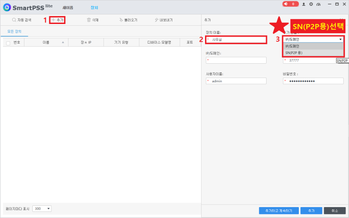This screenshot has width=349, height=218.
Task: Click the 취소 cancel button
Action: pos(335,211)
